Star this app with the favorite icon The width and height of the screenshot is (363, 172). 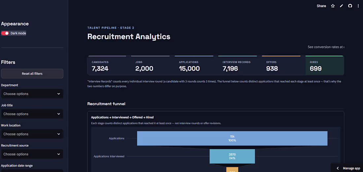333,6
